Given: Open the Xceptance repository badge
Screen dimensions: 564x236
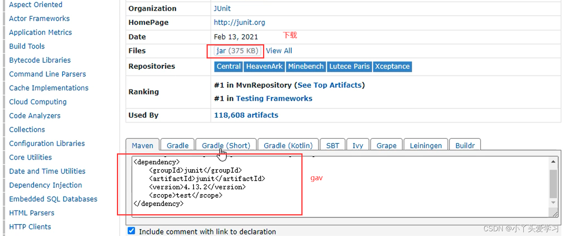Looking at the screenshot, I should tap(392, 66).
